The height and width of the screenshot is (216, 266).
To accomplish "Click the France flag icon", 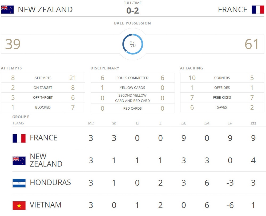I will point(258,9).
